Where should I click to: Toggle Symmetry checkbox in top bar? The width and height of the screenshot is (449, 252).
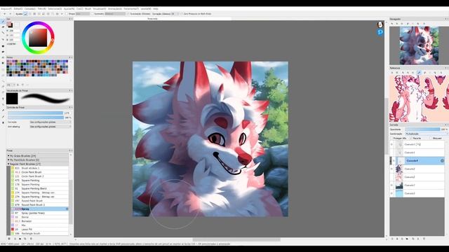[x=92, y=14]
